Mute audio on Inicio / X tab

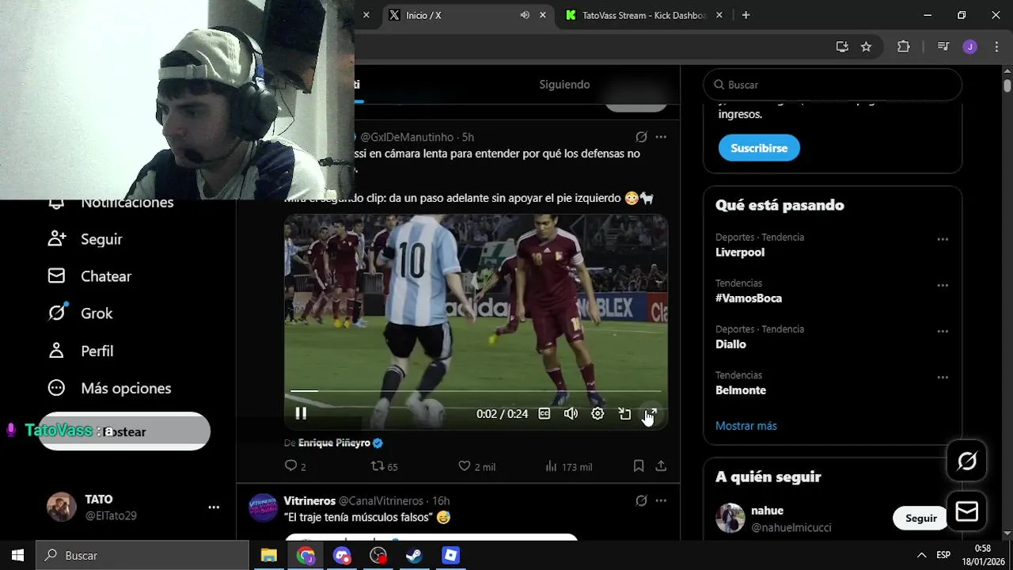(525, 15)
